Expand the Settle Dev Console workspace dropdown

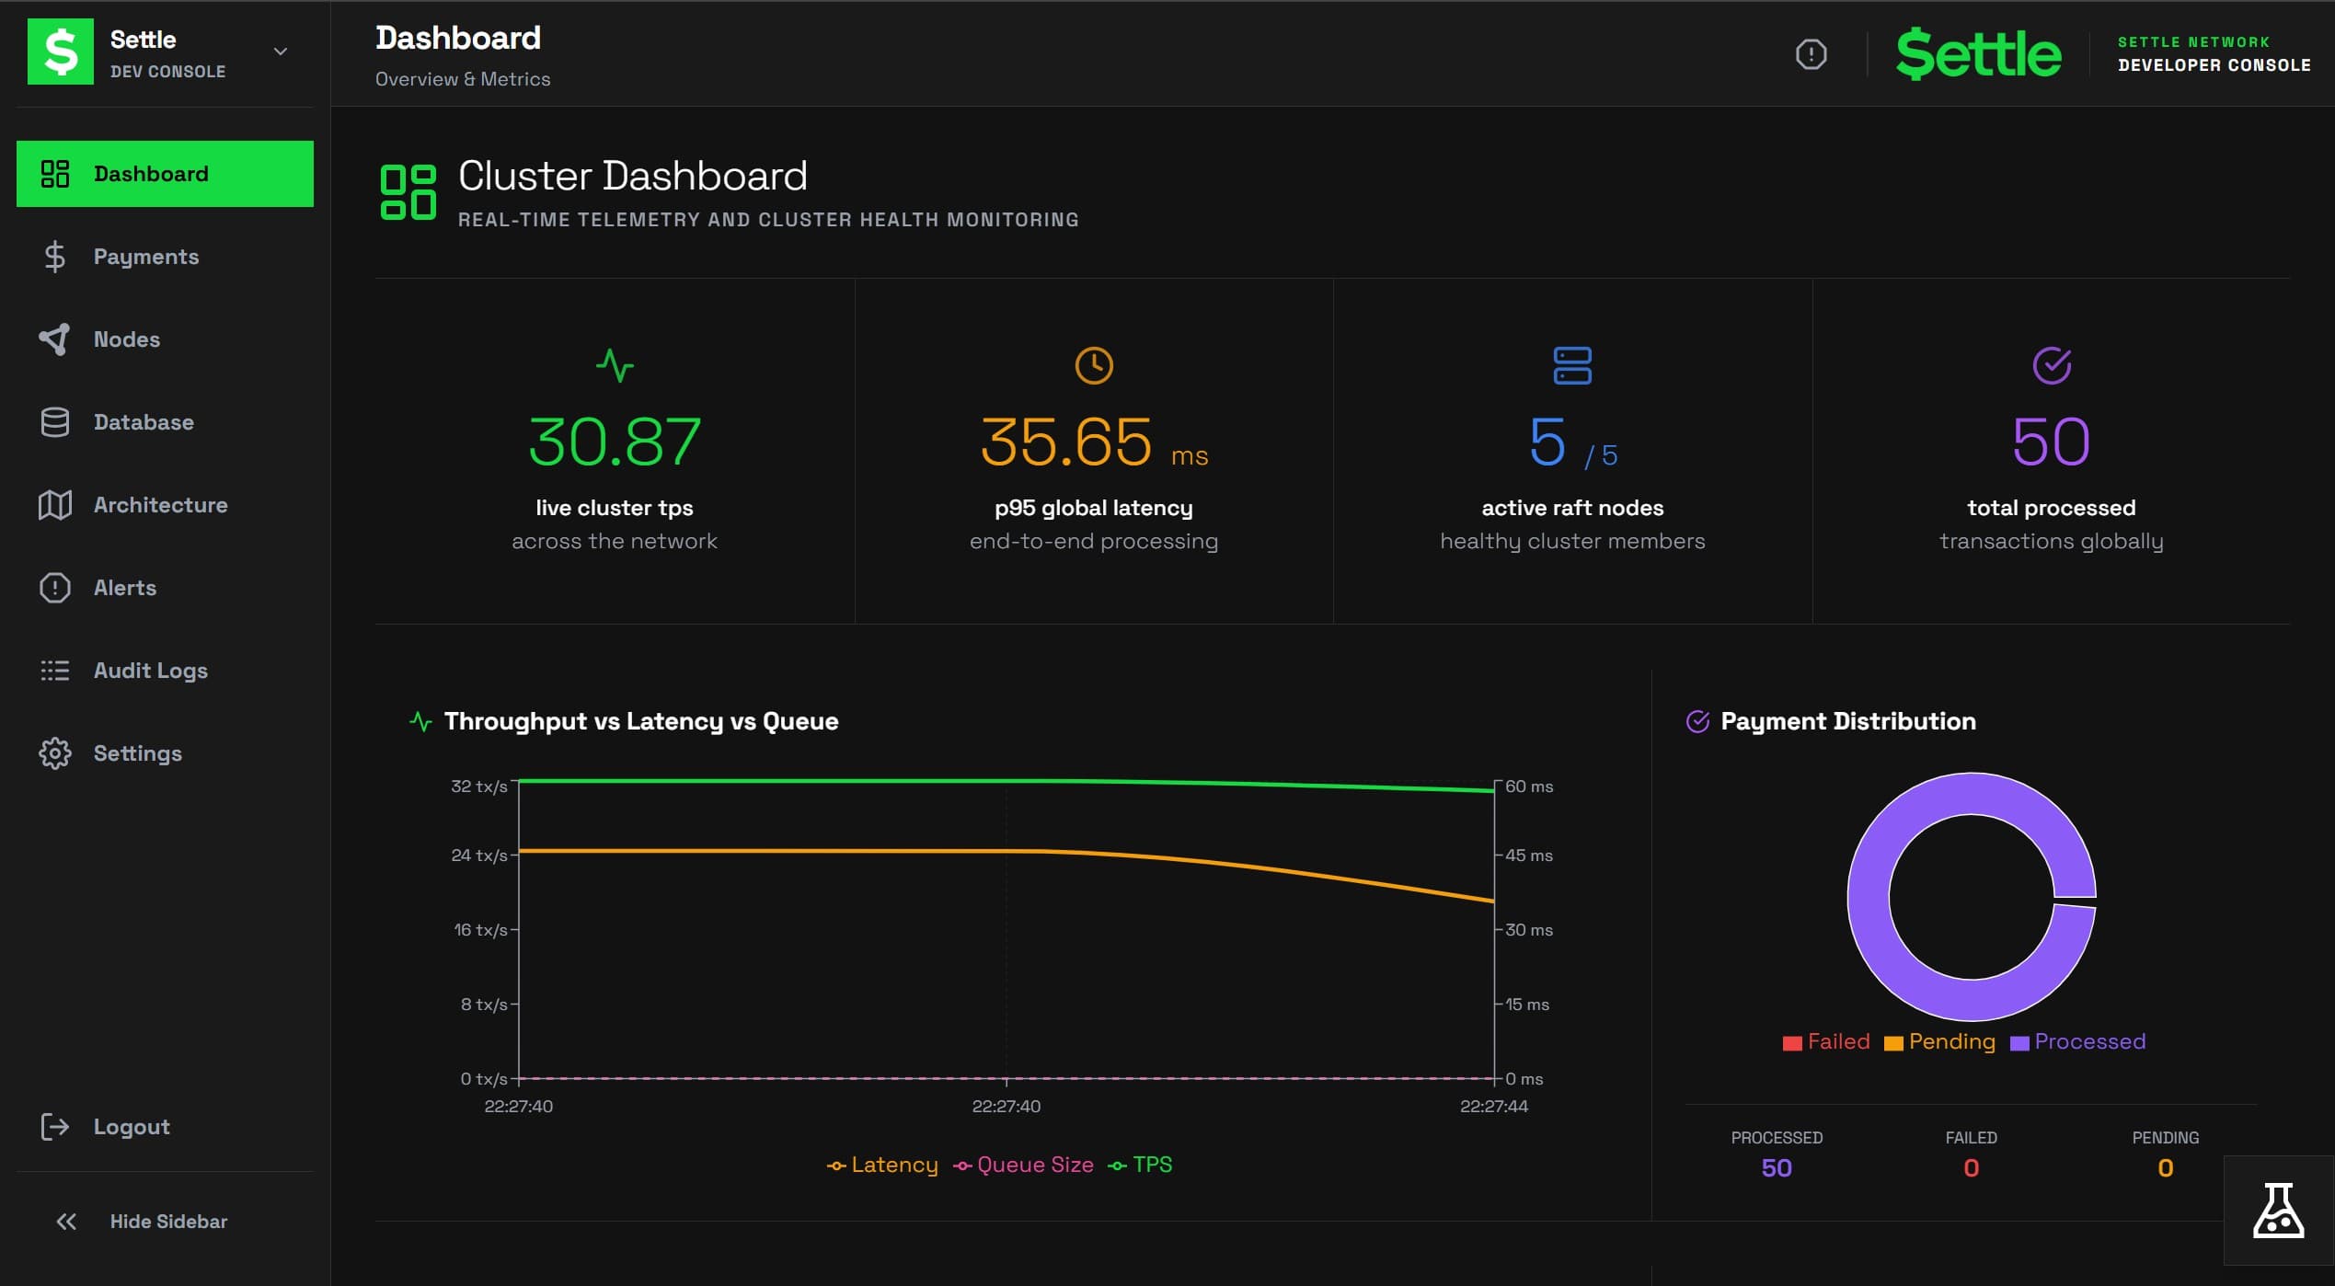(x=281, y=52)
